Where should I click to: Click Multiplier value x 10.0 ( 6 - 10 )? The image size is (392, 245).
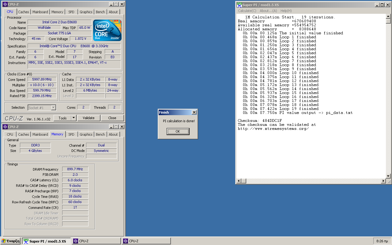(x=42, y=85)
